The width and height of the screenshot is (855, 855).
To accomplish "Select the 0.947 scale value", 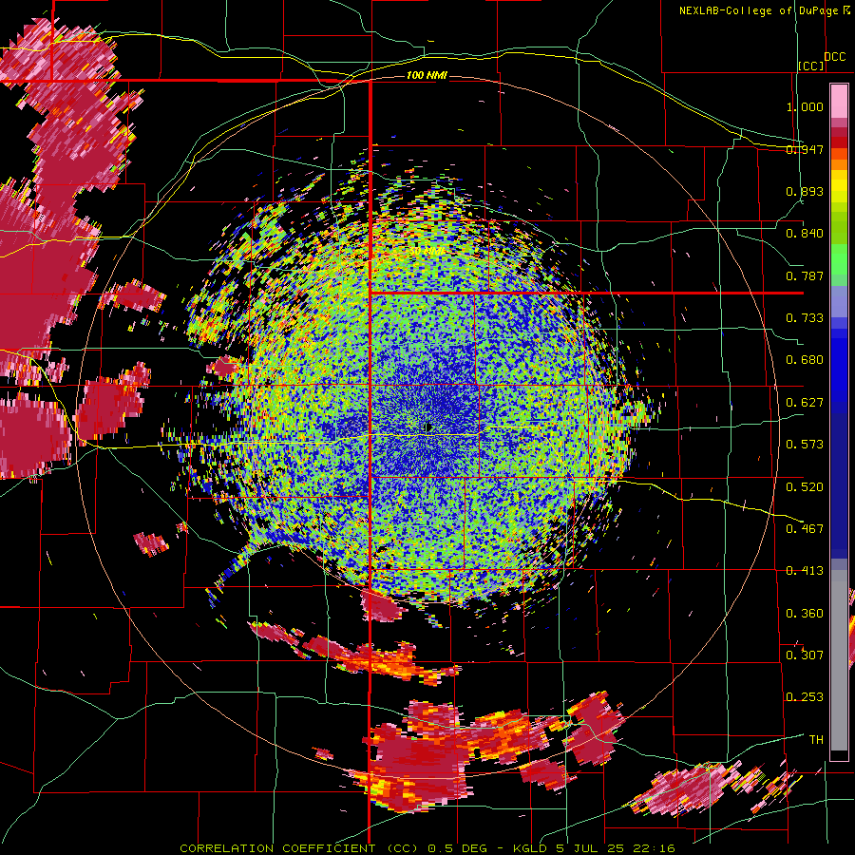I will (805, 149).
